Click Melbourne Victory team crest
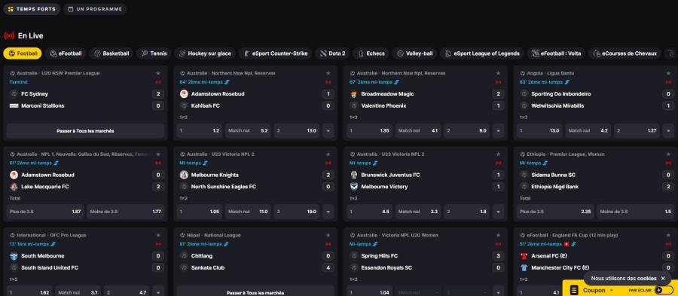 pyautogui.click(x=354, y=187)
